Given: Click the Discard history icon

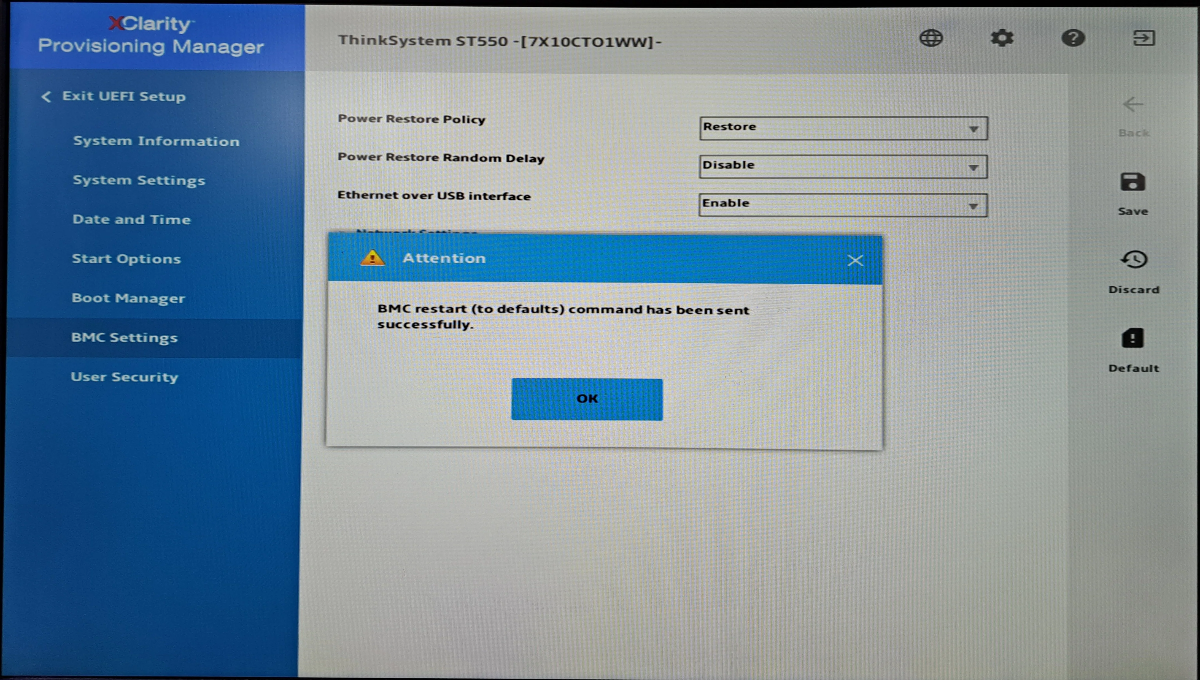Looking at the screenshot, I should pyautogui.click(x=1134, y=260).
